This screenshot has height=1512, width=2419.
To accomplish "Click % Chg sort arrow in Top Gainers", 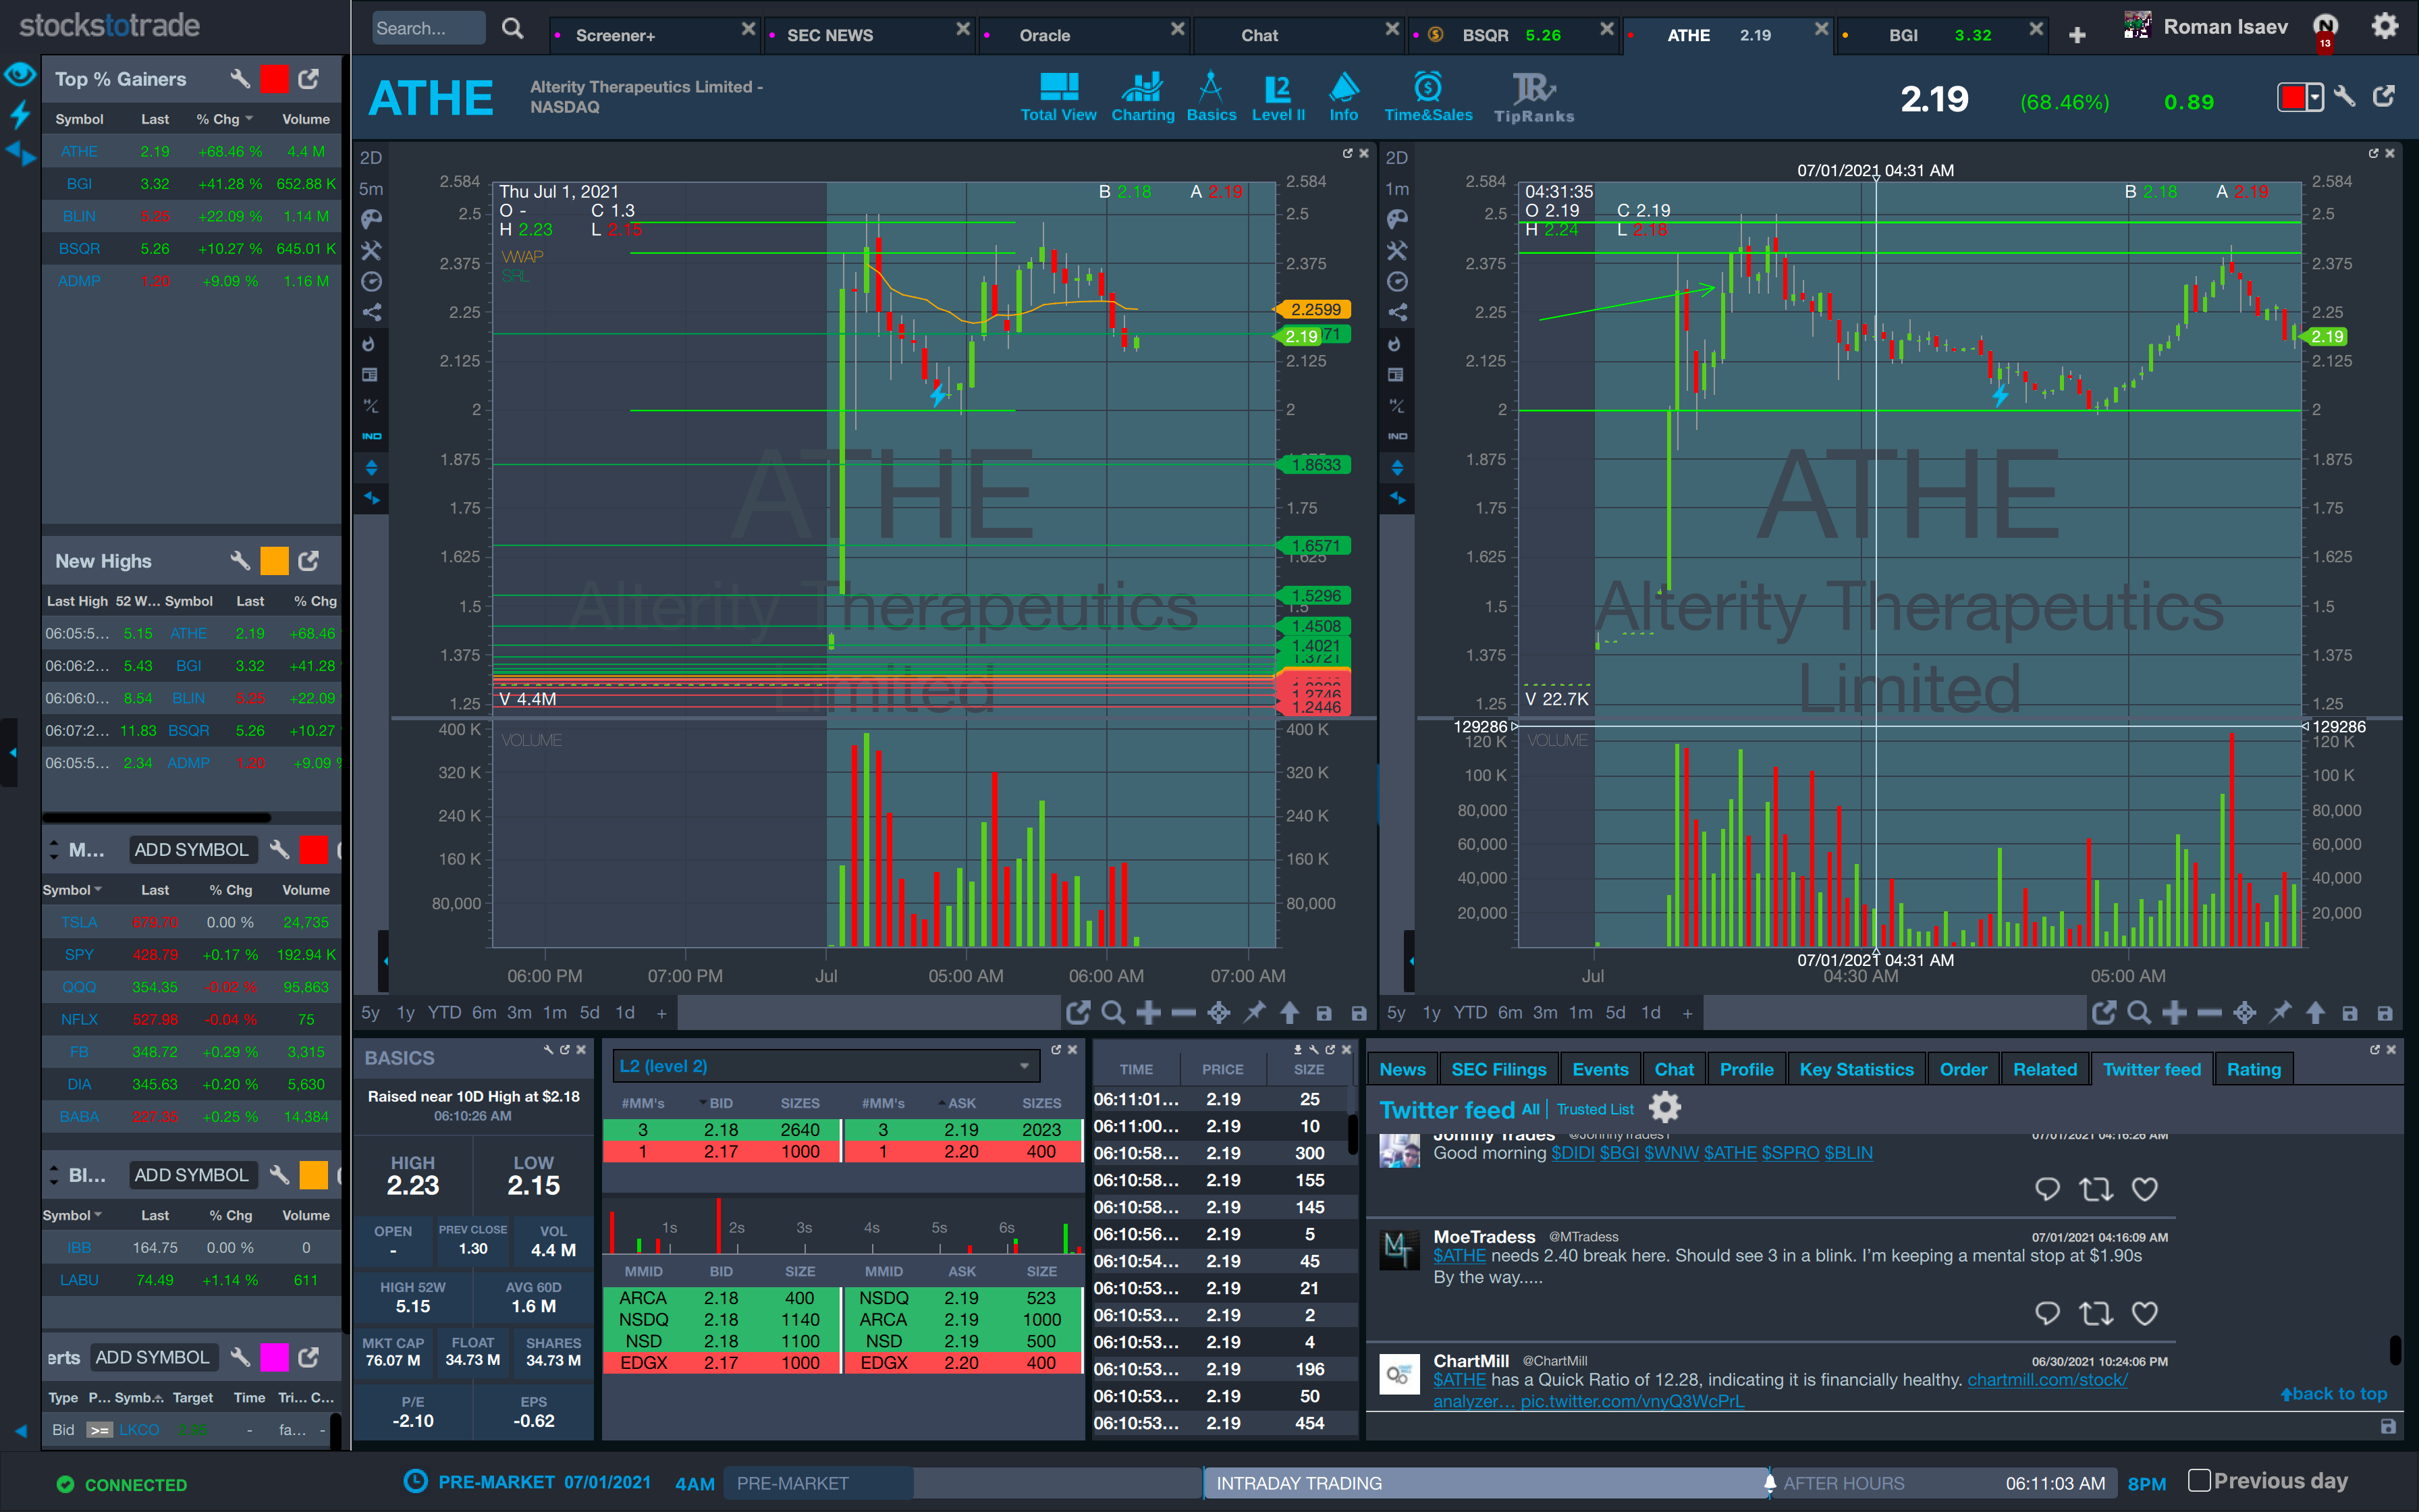I will (249, 119).
